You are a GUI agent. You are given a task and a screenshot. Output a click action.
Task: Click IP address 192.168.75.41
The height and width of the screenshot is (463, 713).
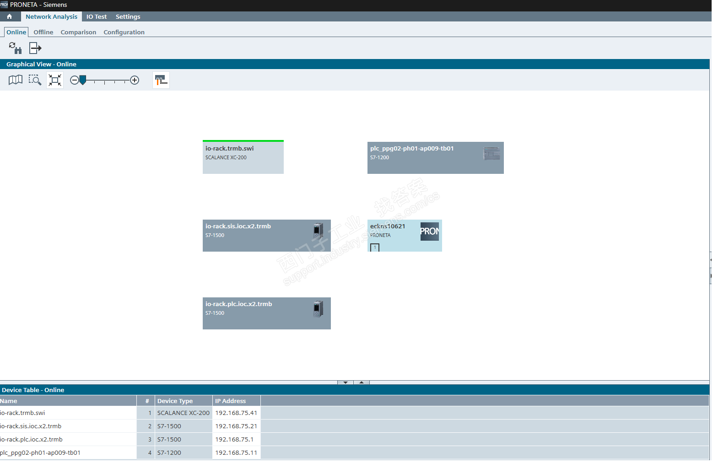236,413
